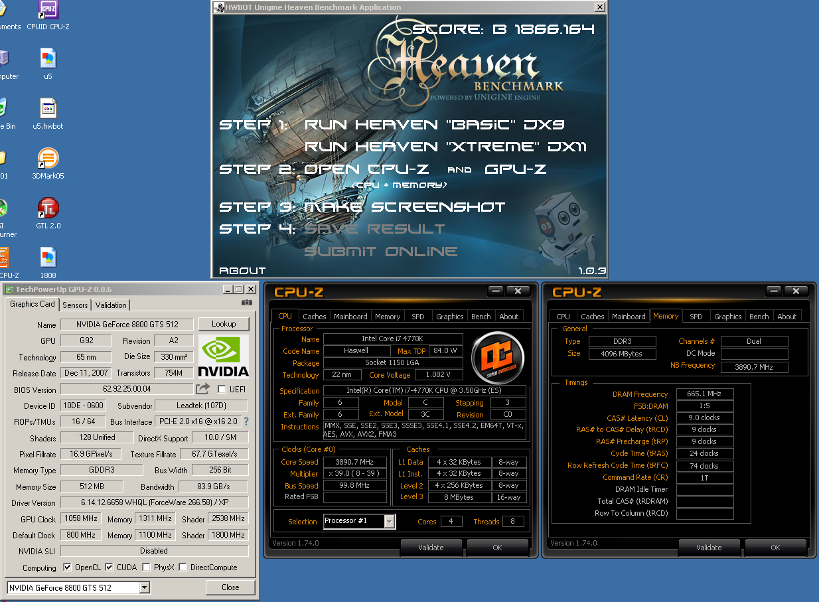
Task: Click Validate in the right CPU-Z window
Action: click(x=709, y=548)
